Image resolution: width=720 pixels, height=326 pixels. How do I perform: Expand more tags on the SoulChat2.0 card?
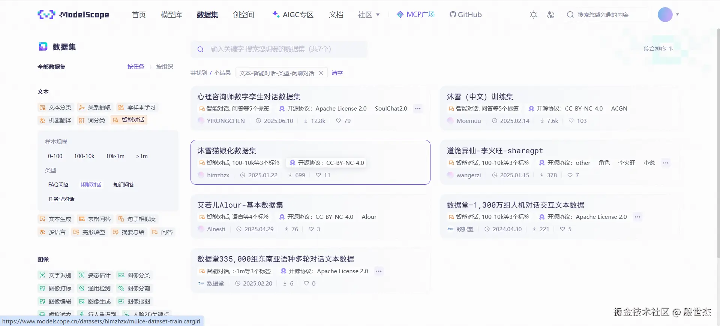pyautogui.click(x=418, y=109)
